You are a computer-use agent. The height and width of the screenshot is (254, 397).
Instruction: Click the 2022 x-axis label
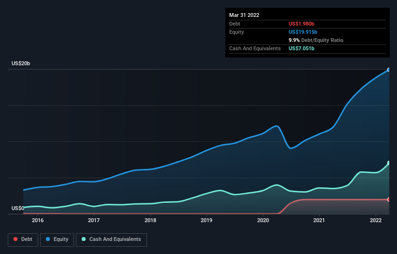[376, 220]
